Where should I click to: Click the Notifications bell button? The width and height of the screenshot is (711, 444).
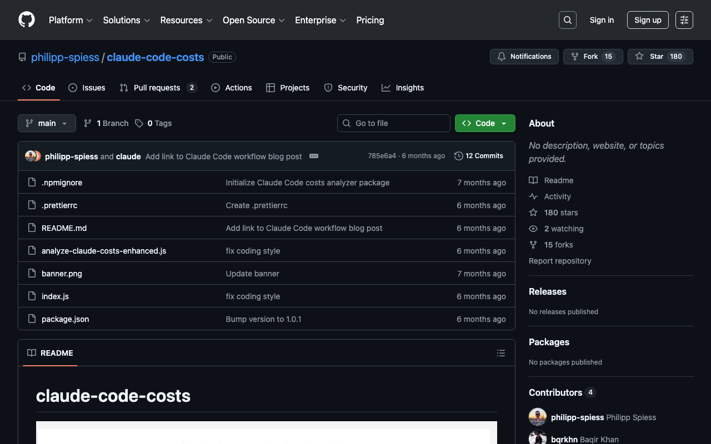click(524, 57)
